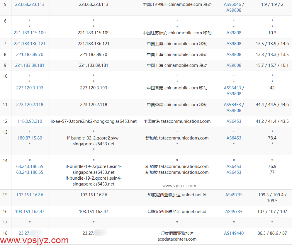Select latency text 107 / 107 / 107

272,212
